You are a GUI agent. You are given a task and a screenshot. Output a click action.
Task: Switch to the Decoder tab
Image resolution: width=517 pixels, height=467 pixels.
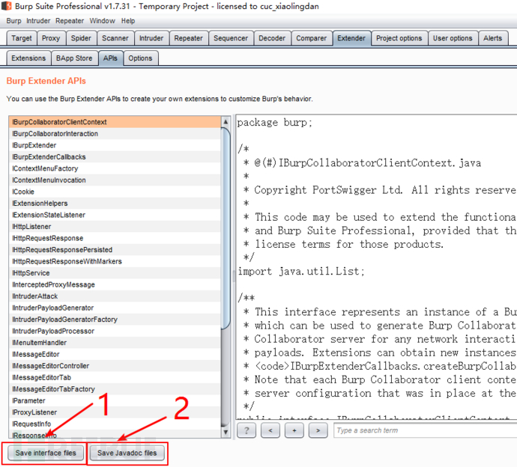coord(272,38)
